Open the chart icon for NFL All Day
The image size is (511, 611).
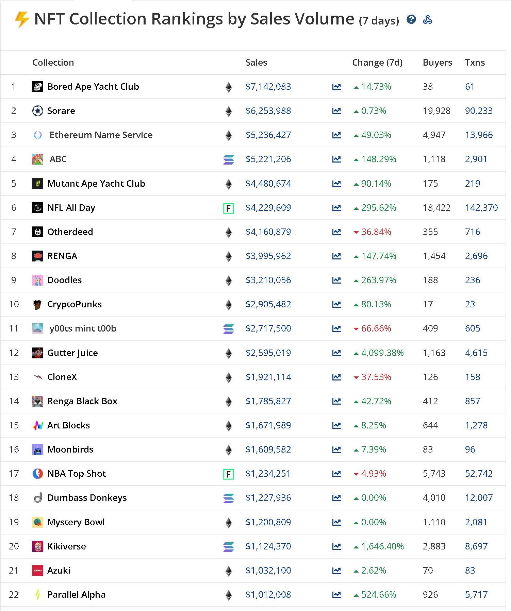point(336,208)
